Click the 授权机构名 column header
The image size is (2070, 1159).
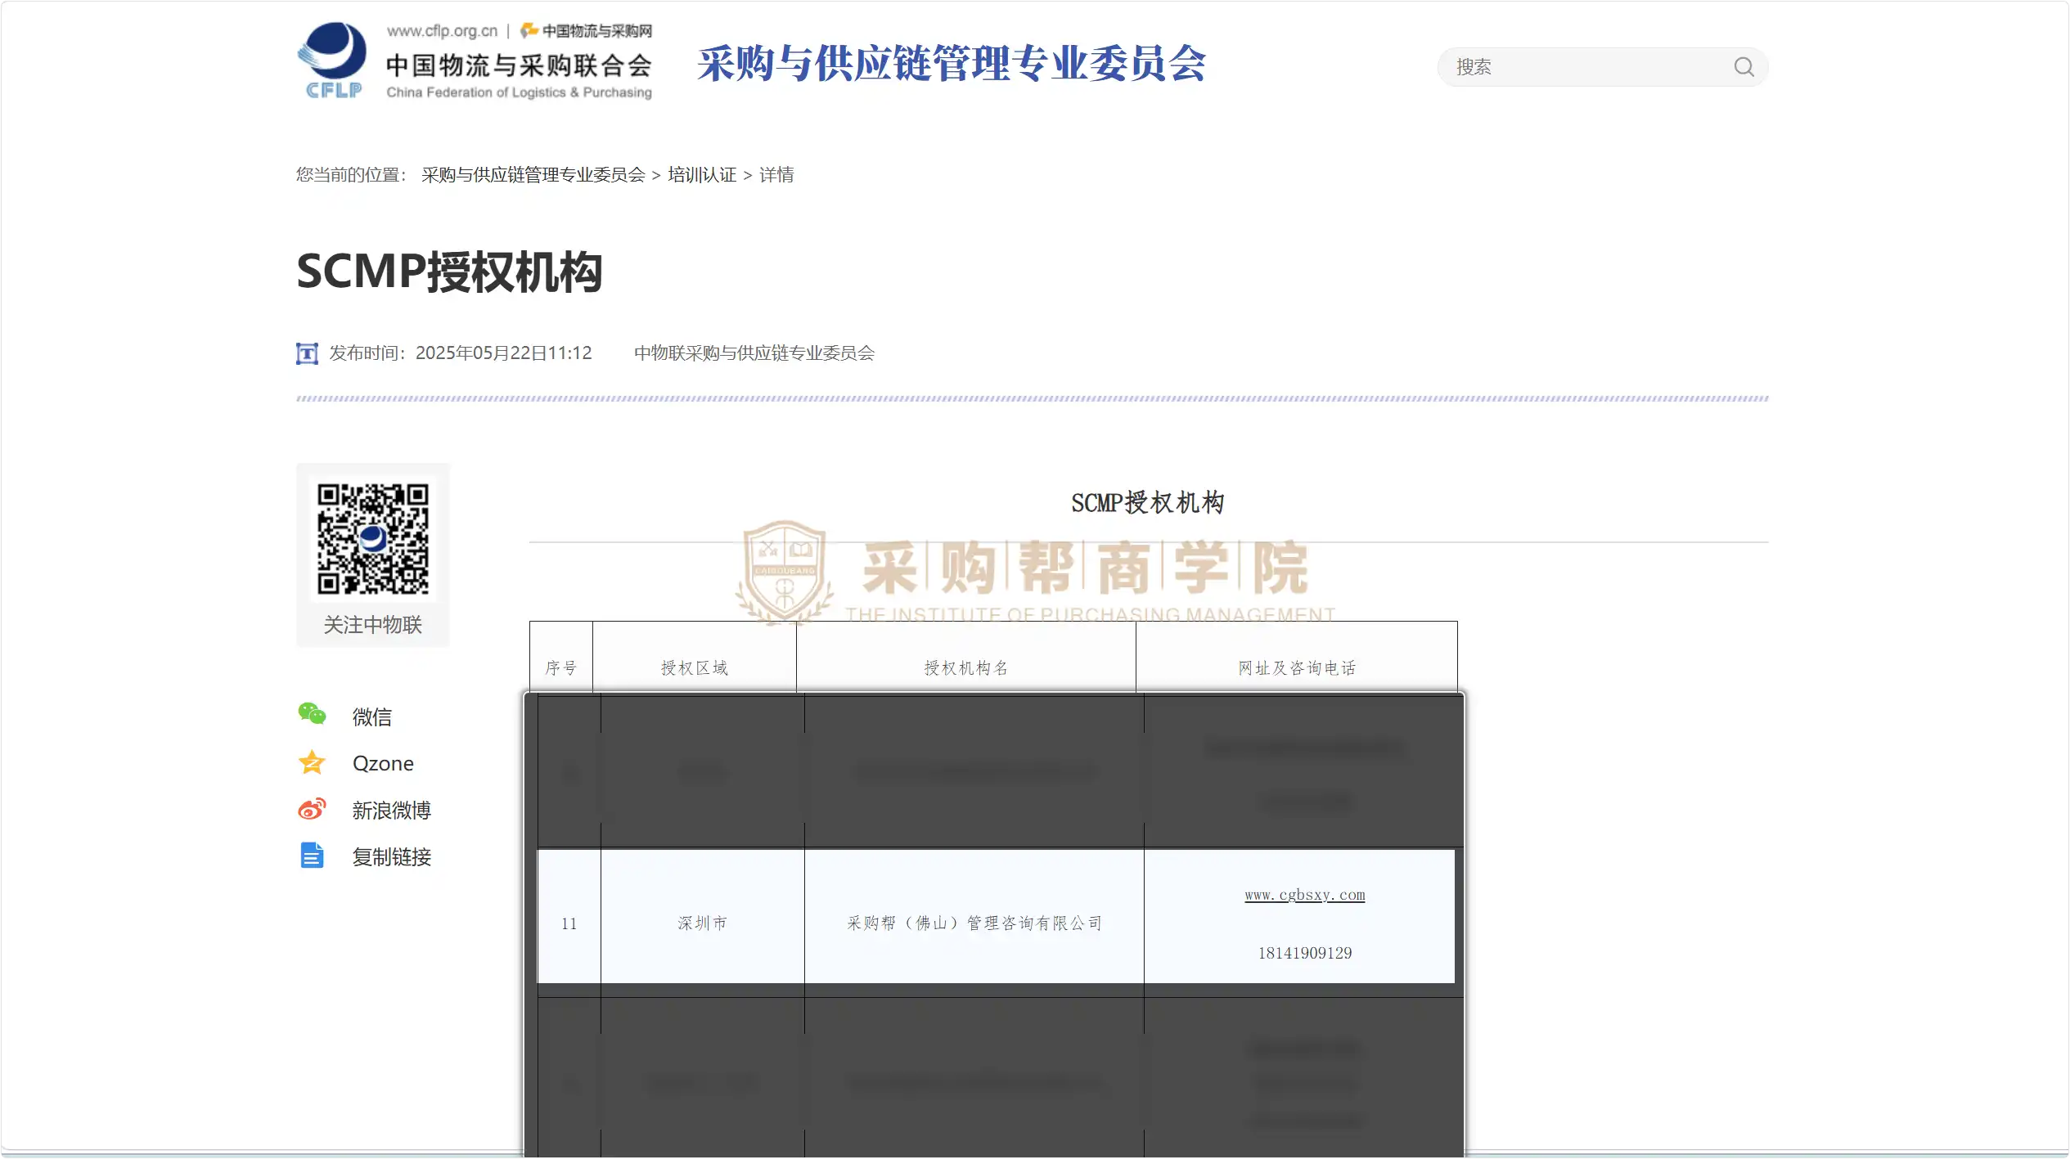pos(966,668)
